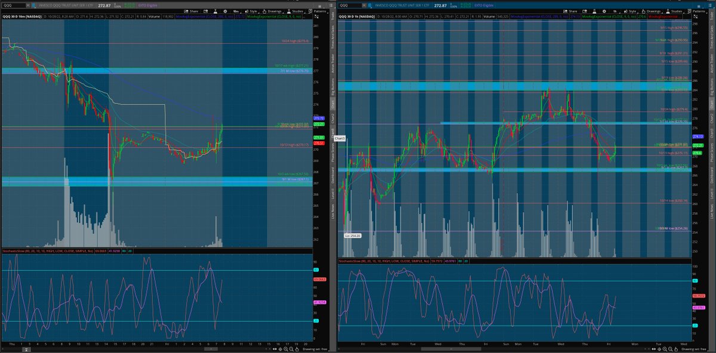Click the 10/24 high ($279.4) level on left chart

295,41
